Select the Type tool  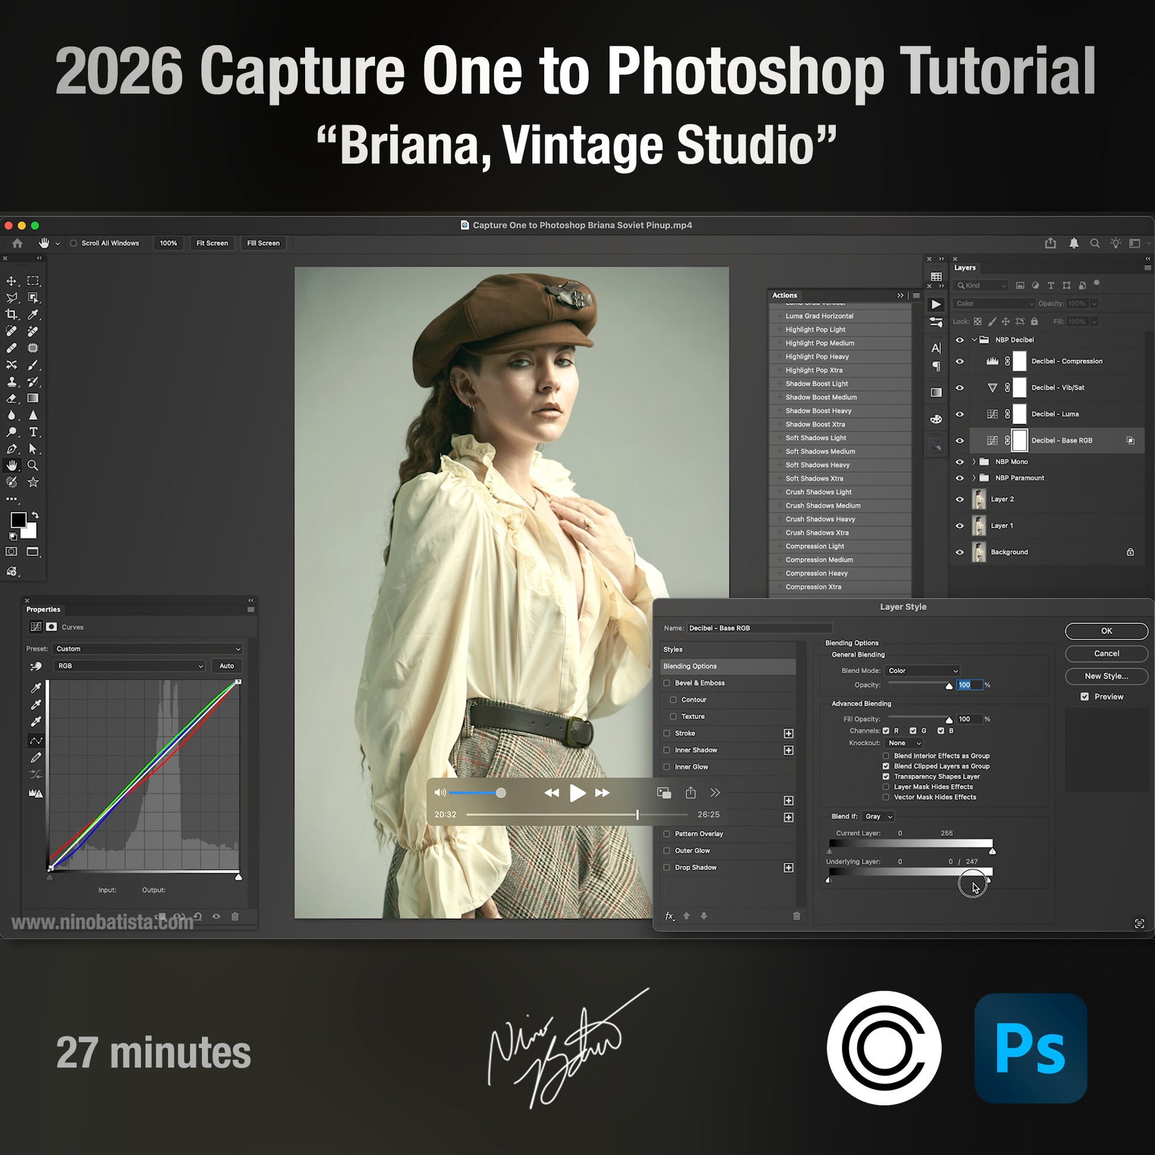(33, 431)
